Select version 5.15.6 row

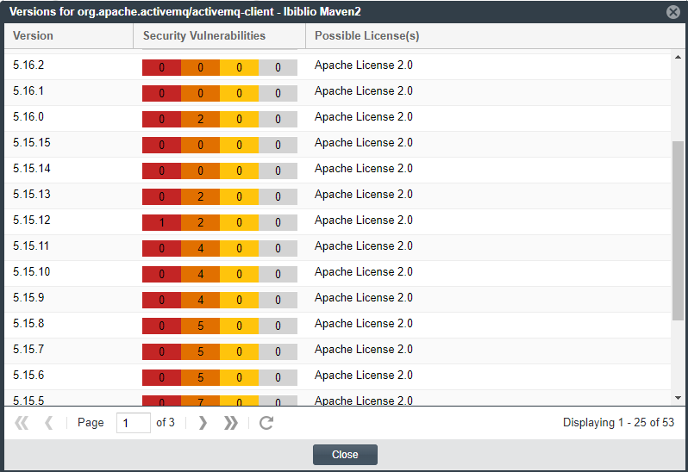pos(337,377)
